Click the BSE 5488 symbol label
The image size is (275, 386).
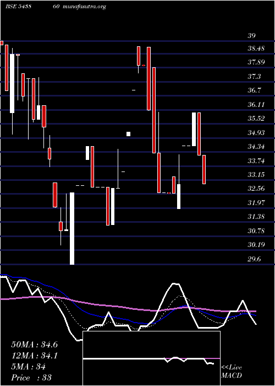pyautogui.click(x=18, y=7)
